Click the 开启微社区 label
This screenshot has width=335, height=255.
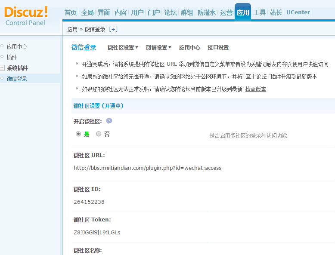coord(87,121)
